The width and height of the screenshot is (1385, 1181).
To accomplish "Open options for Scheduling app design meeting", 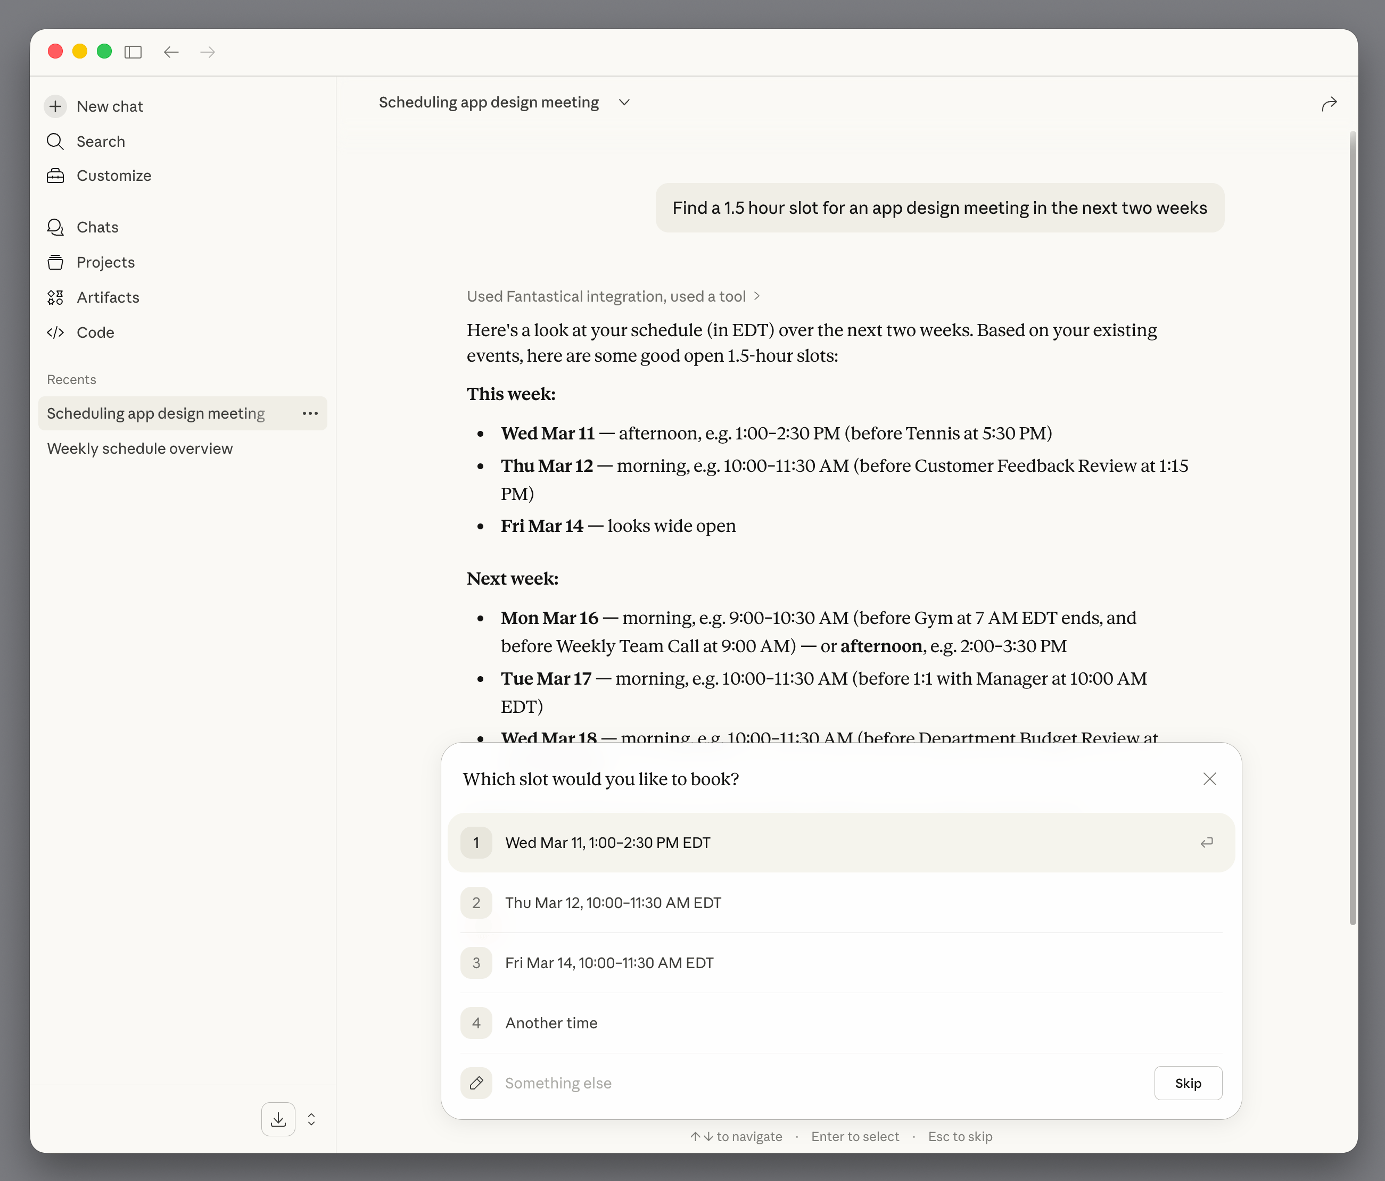I will click(x=310, y=413).
